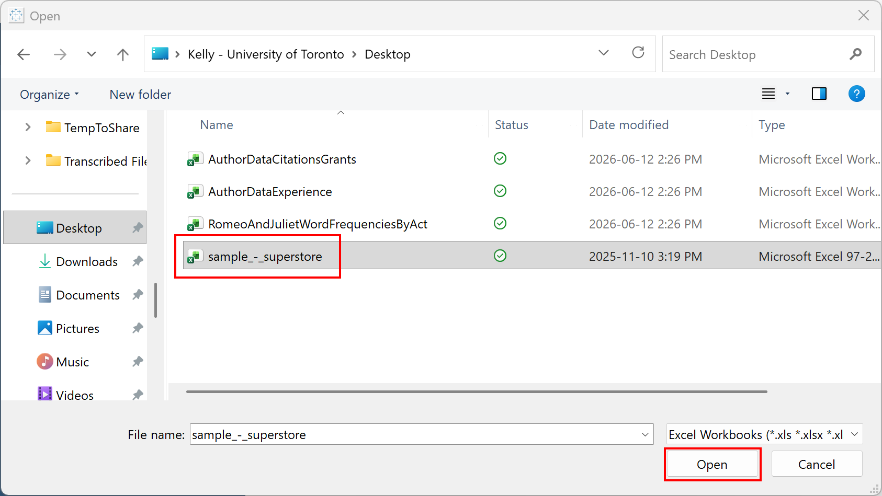Open Documents in the navigation pane
This screenshot has height=496, width=882.
pos(79,295)
